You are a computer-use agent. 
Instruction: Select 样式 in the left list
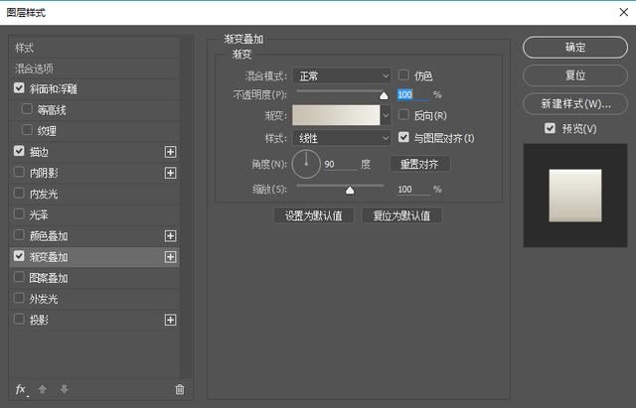click(94, 48)
